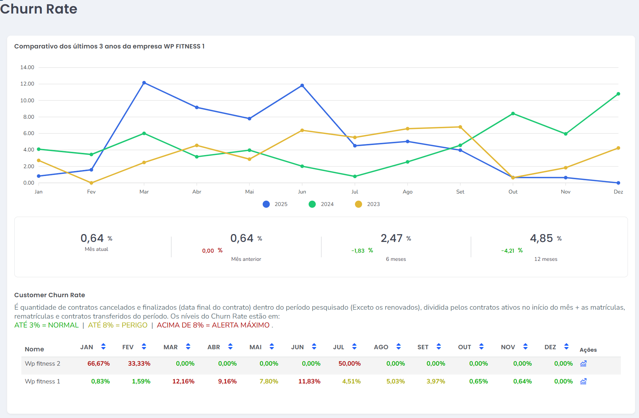Click the MAI column sort control
Image resolution: width=639 pixels, height=418 pixels.
pyautogui.click(x=272, y=346)
